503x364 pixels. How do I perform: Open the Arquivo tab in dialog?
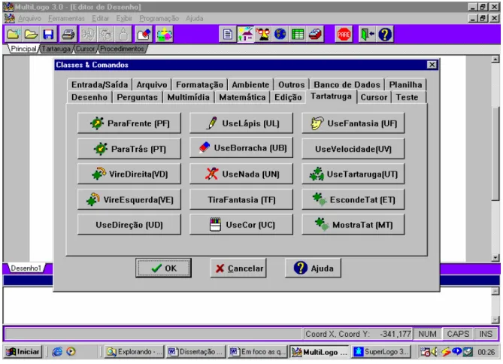tap(152, 85)
